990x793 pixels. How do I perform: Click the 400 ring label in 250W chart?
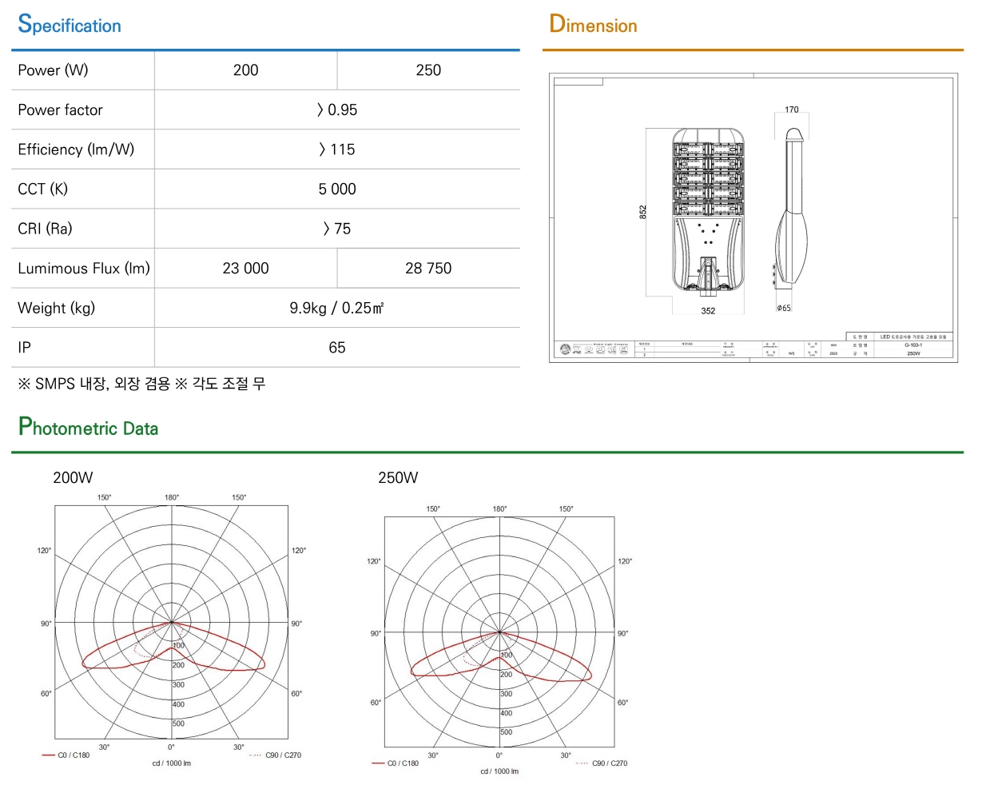coord(507,713)
